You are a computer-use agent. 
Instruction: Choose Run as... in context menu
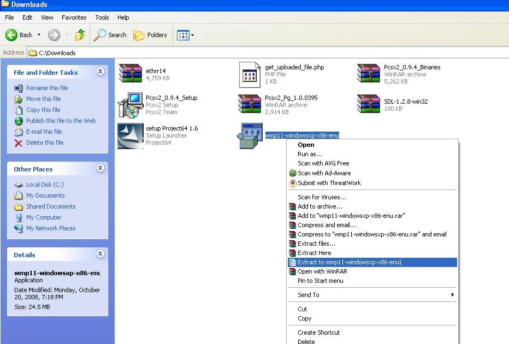click(372, 154)
